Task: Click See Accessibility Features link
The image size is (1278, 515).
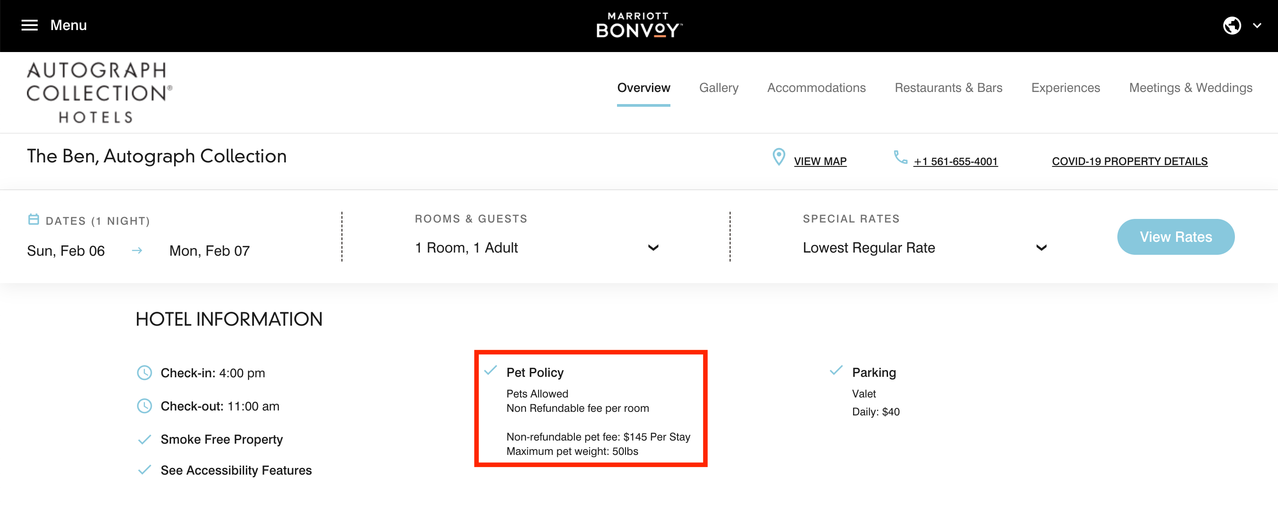Action: coord(236,470)
